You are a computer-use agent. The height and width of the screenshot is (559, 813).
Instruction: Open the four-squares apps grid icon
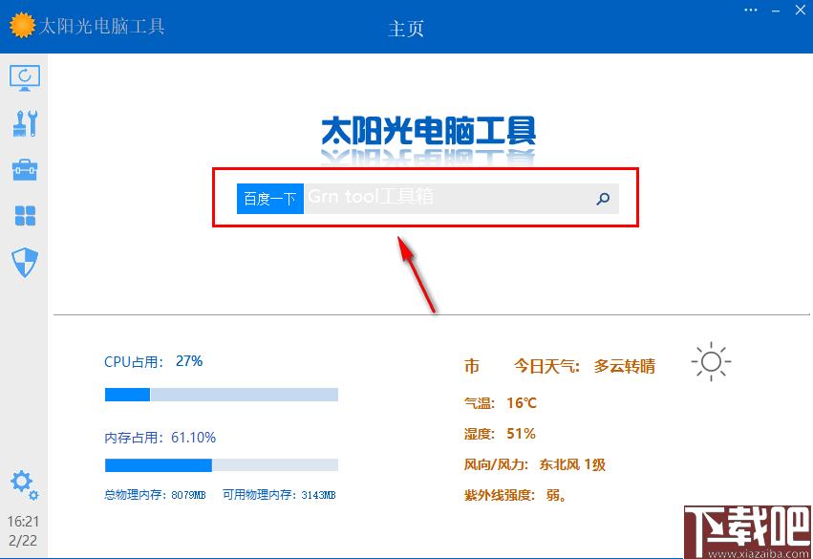tap(25, 216)
